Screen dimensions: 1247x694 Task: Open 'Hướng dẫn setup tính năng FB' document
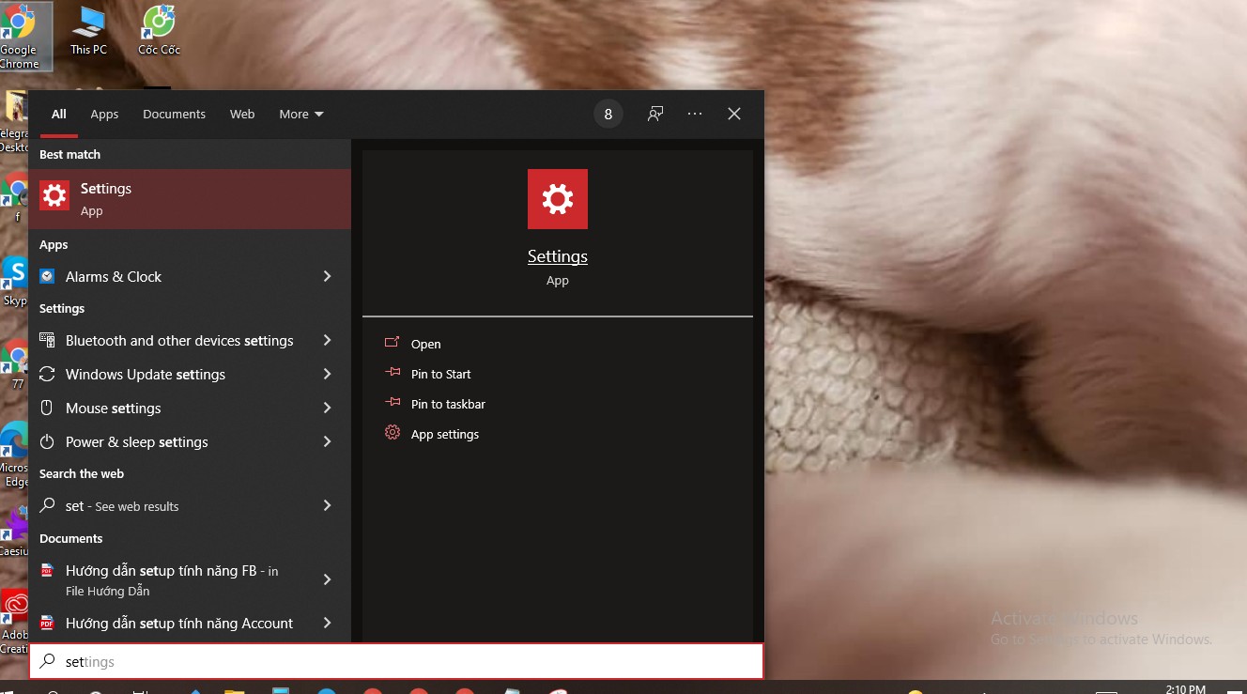[x=190, y=579]
